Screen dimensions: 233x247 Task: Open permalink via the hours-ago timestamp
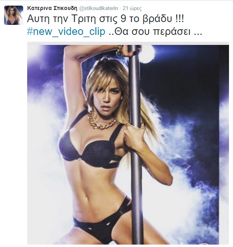132,8
